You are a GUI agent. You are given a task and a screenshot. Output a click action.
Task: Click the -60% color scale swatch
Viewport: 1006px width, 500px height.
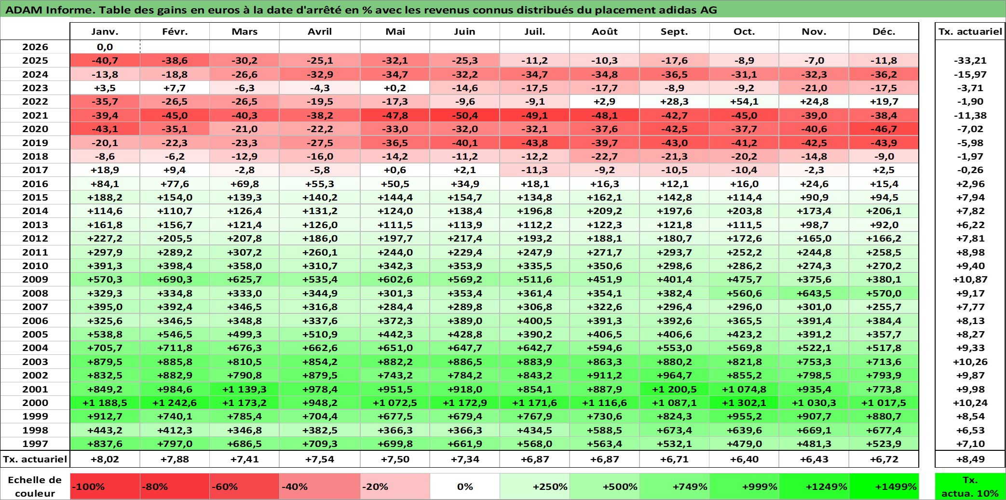[245, 486]
